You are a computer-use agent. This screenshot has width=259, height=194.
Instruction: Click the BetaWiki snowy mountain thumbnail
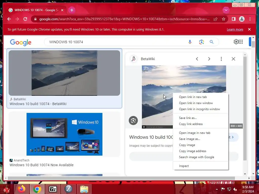[x=64, y=73]
